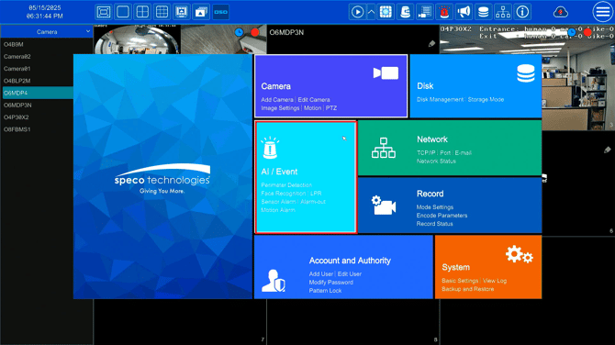Open Image Settings link
The width and height of the screenshot is (615, 345).
tap(280, 108)
